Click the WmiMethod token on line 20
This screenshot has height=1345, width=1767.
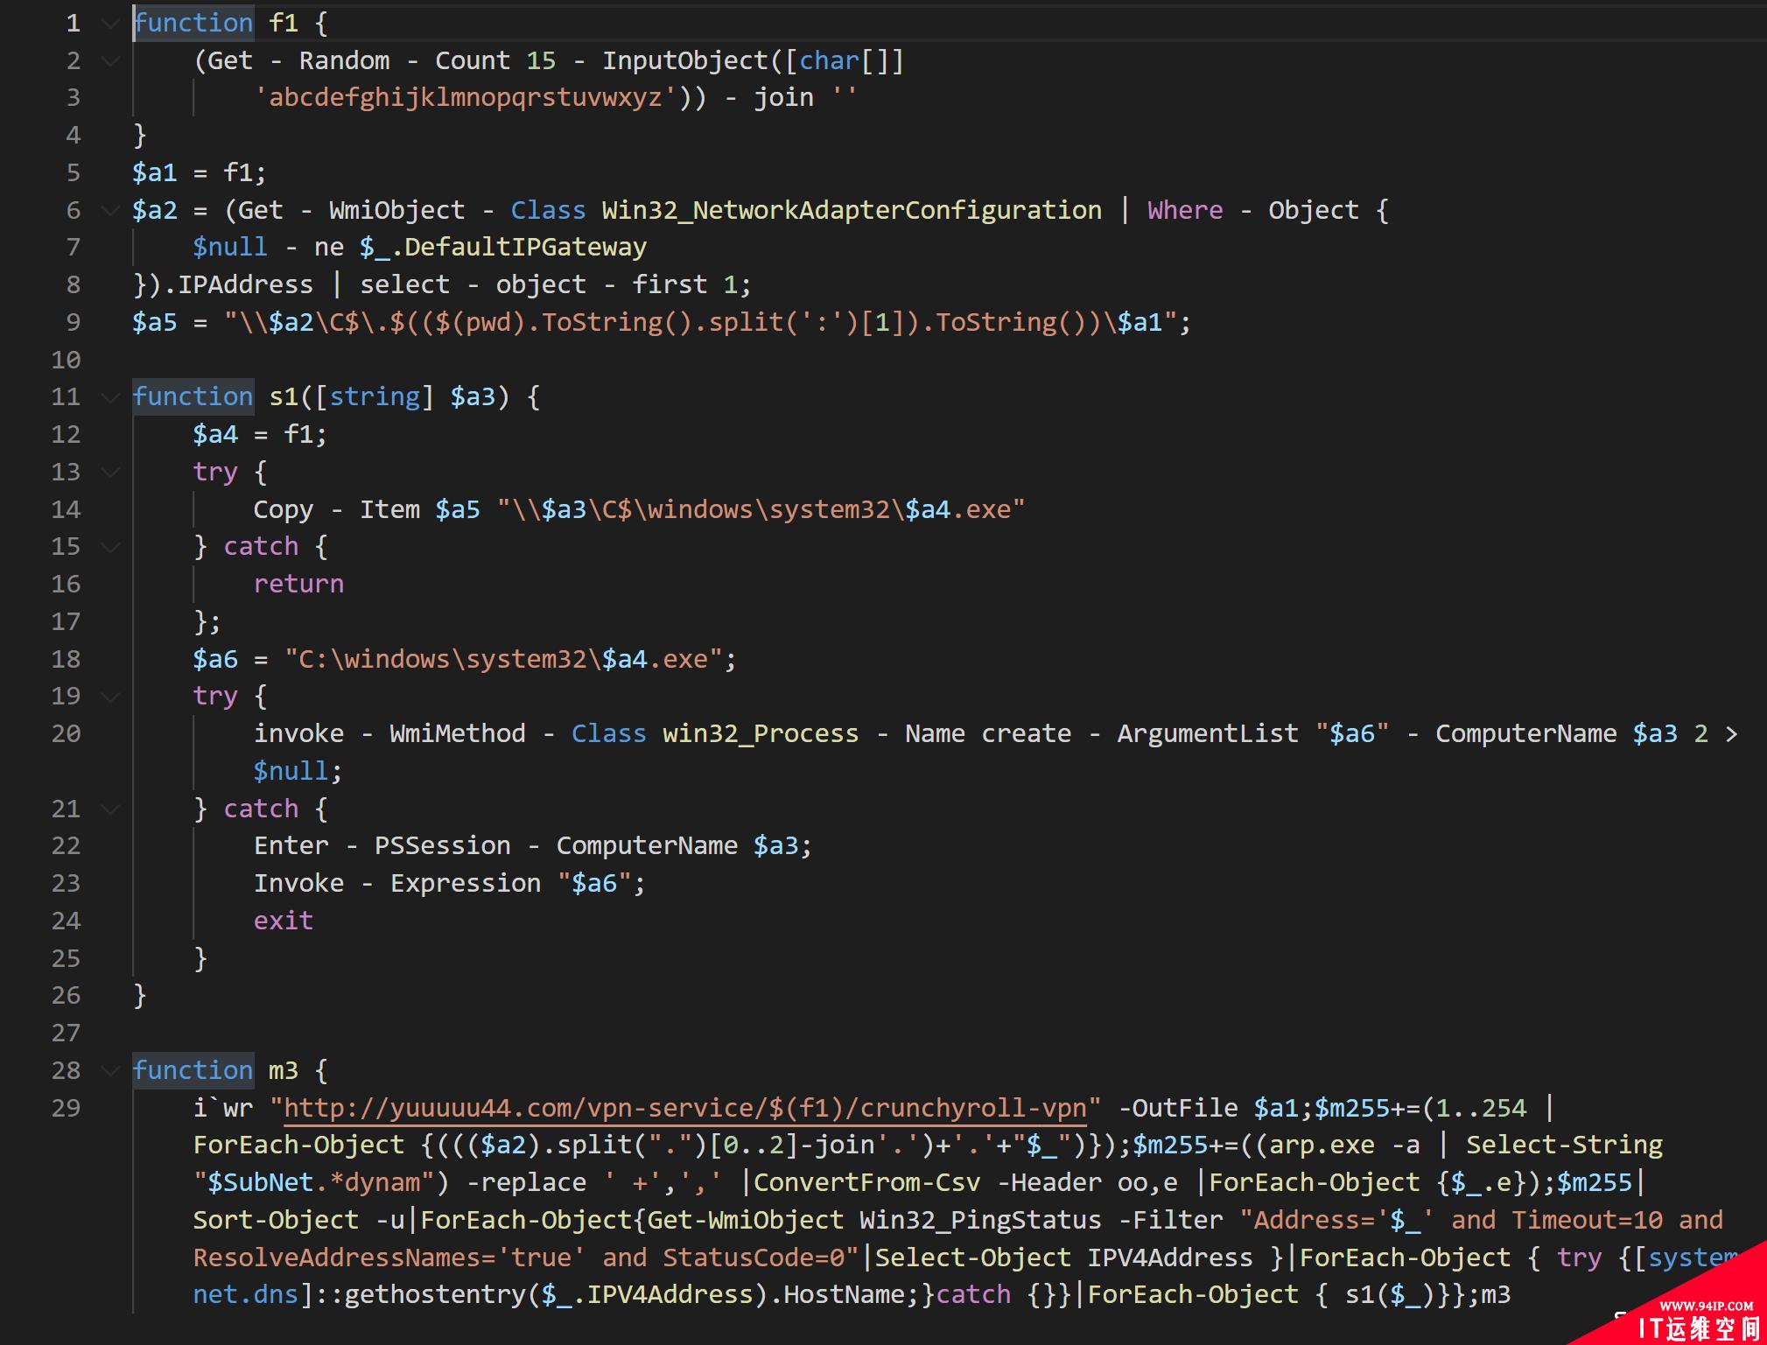pyautogui.click(x=458, y=734)
